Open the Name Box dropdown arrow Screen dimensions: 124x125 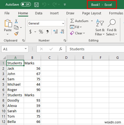pyautogui.click(x=26, y=49)
